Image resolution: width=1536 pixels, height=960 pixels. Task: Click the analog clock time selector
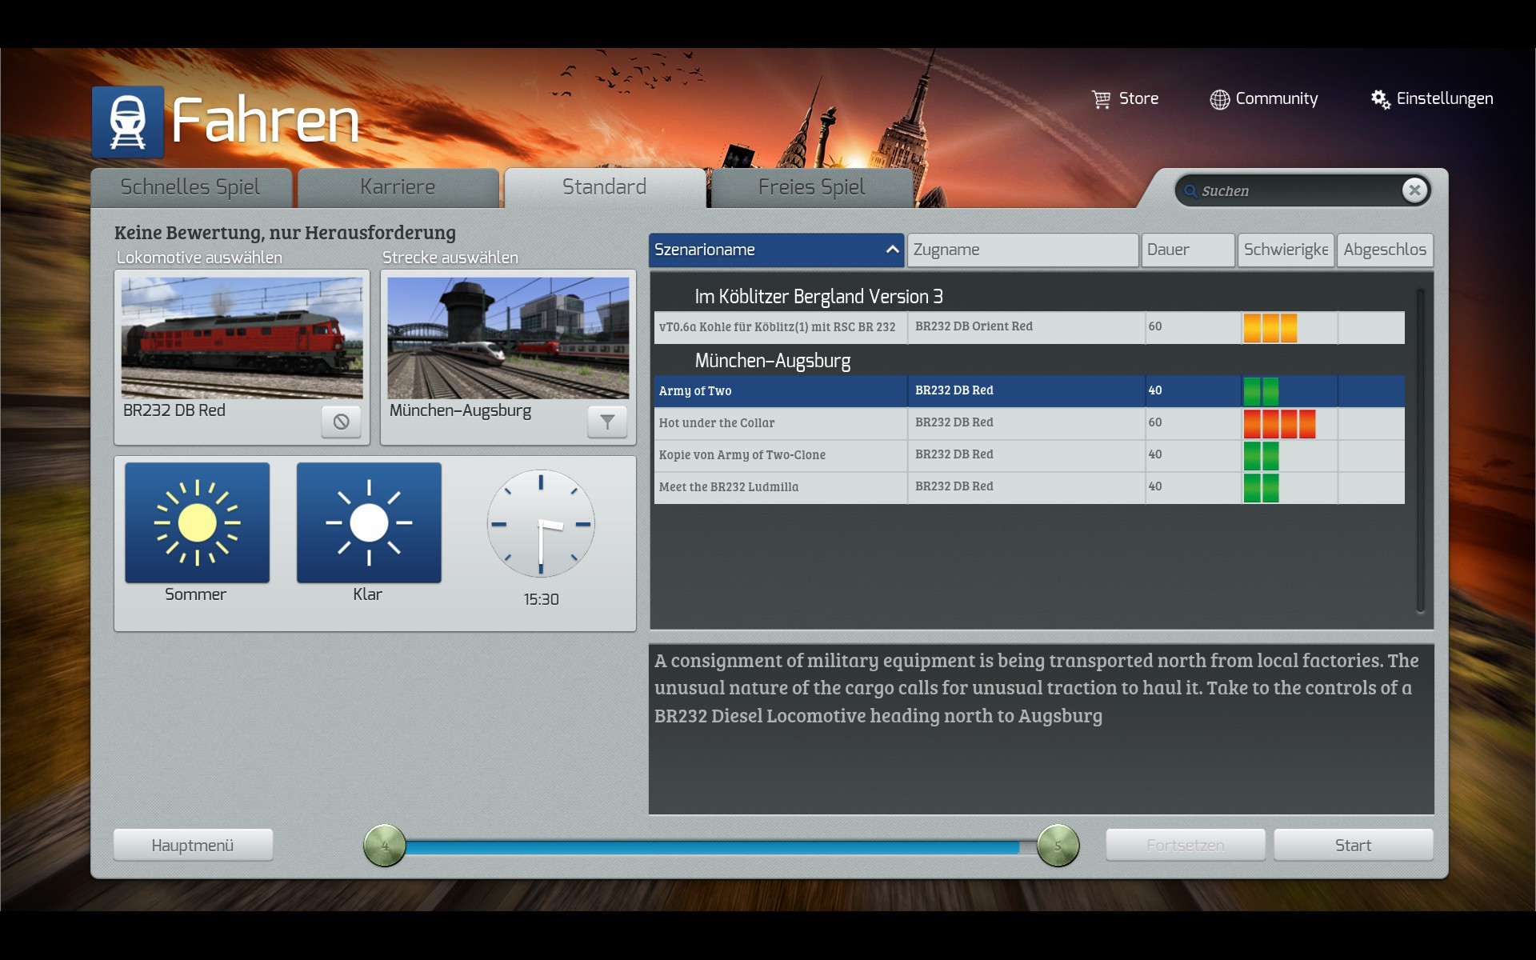(541, 524)
